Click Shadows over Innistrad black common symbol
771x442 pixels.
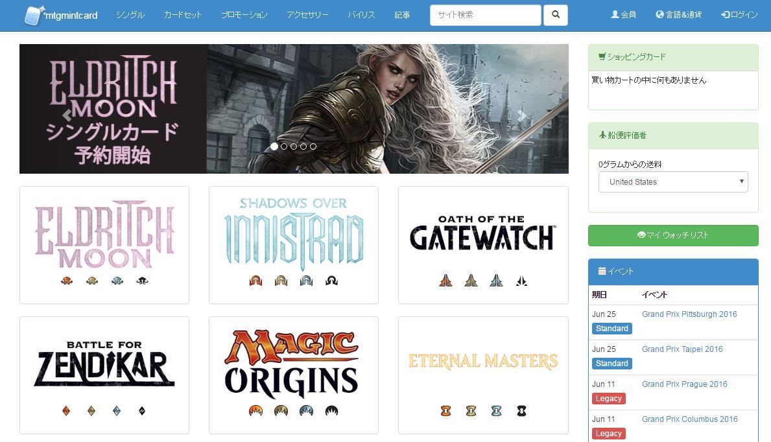[x=331, y=281]
